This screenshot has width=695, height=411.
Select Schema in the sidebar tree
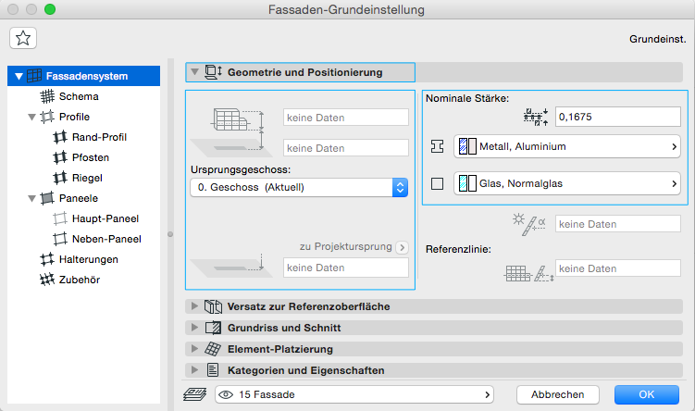pos(78,95)
